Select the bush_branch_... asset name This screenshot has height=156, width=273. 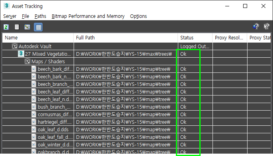click(54, 107)
